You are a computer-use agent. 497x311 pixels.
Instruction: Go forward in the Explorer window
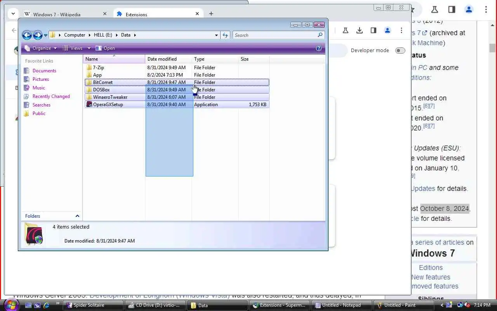(x=38, y=35)
